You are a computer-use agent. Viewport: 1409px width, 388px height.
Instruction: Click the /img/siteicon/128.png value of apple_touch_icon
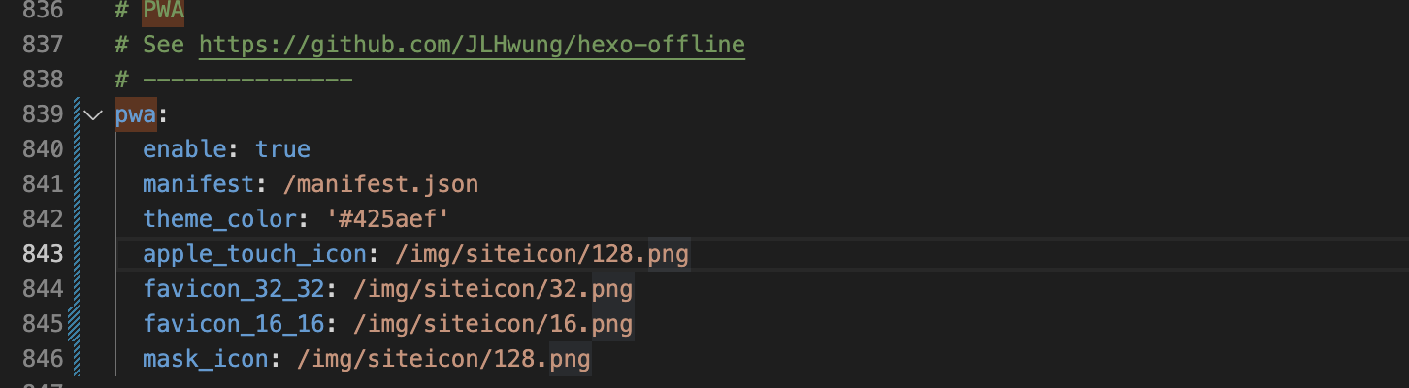tap(541, 254)
